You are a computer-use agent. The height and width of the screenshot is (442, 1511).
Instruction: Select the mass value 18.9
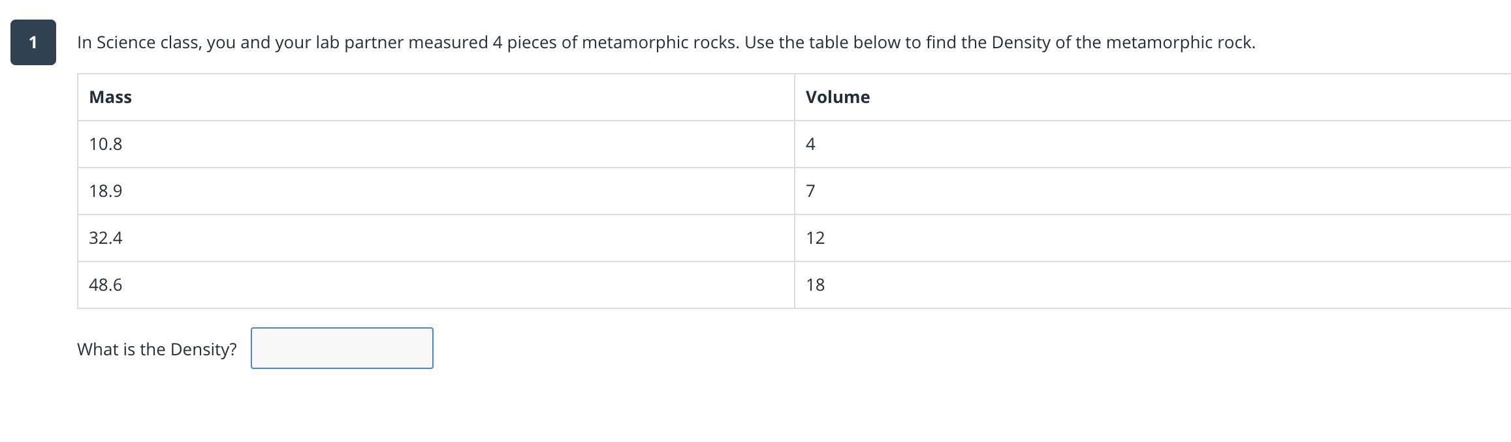click(106, 191)
